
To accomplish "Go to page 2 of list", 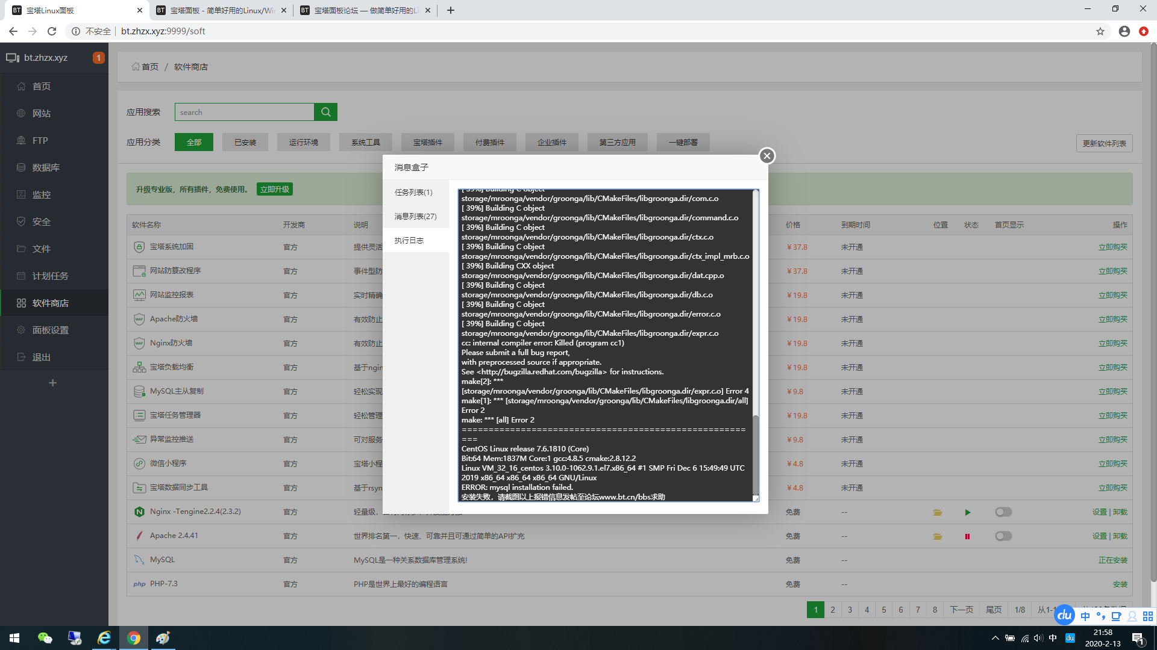I will point(833,610).
